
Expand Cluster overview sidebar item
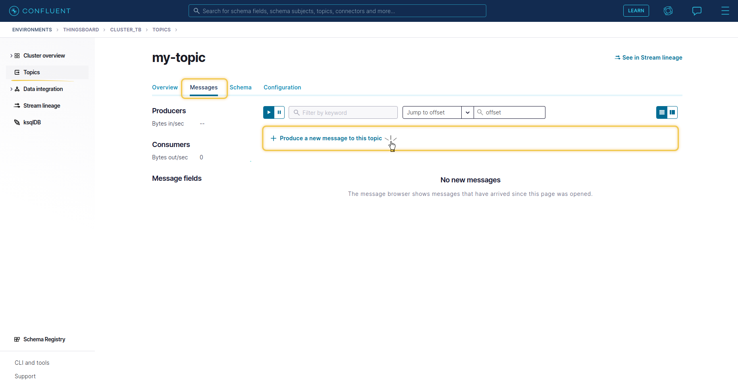[x=12, y=56]
